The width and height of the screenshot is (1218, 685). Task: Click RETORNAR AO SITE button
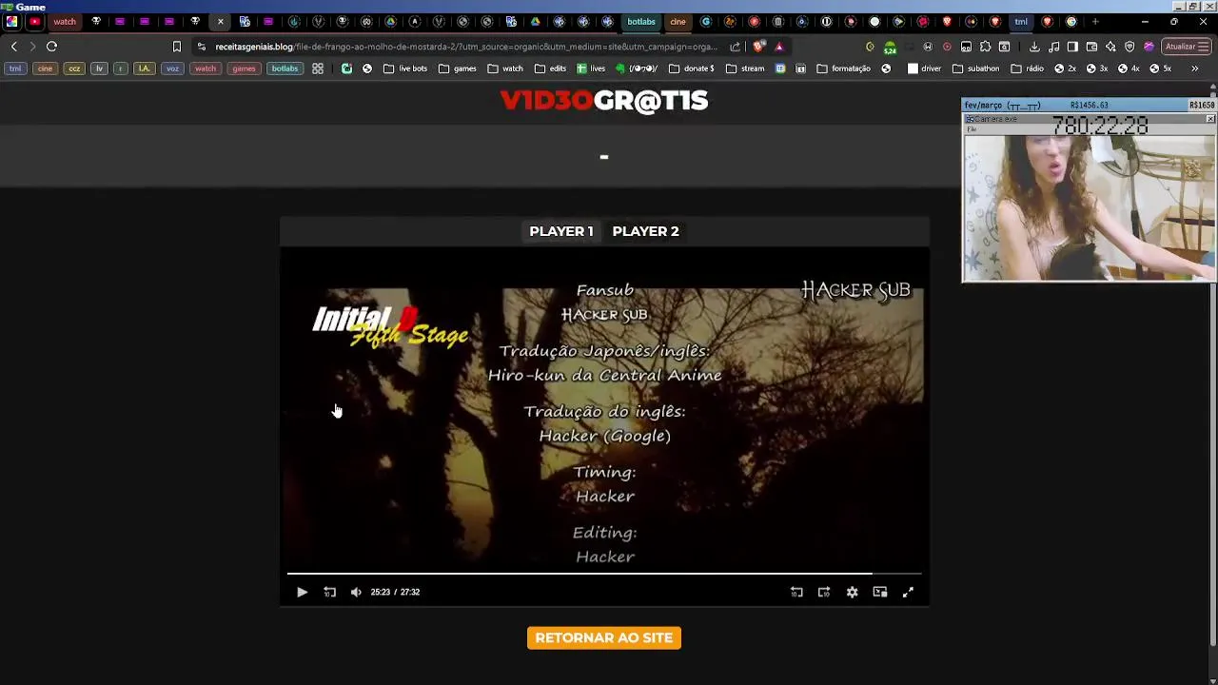point(604,637)
